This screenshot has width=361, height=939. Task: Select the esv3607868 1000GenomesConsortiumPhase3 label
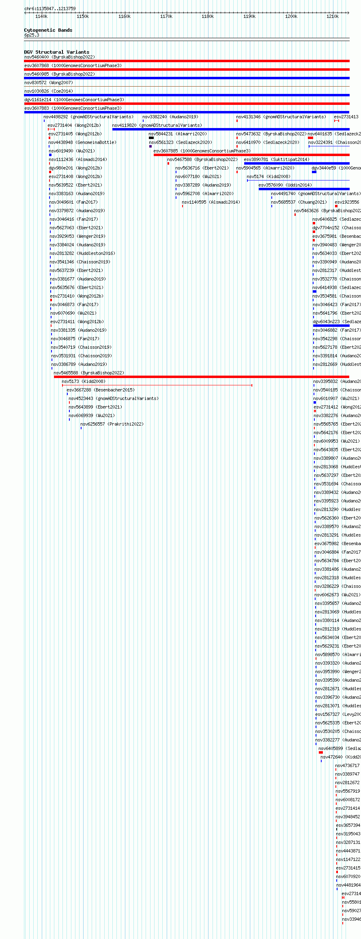73,65
